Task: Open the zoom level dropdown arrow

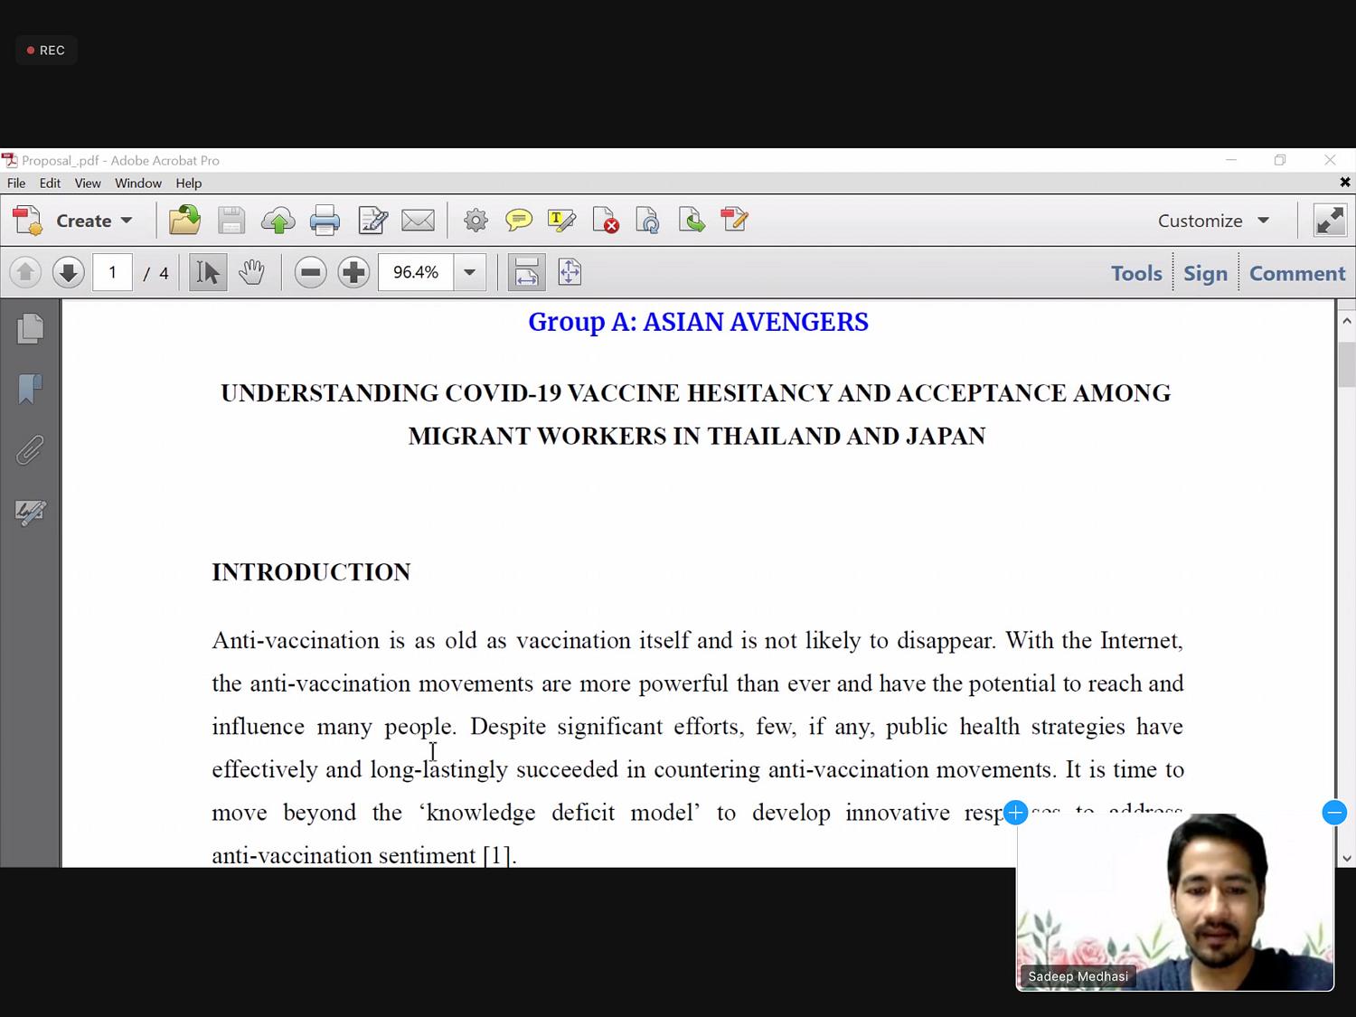Action: (469, 272)
